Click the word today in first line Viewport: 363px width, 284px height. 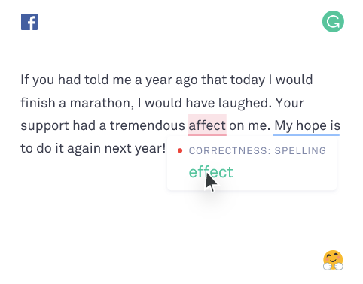pyautogui.click(x=248, y=80)
